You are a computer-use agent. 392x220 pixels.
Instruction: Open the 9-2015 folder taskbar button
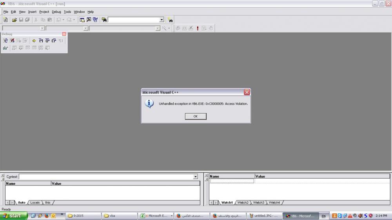[83, 216]
